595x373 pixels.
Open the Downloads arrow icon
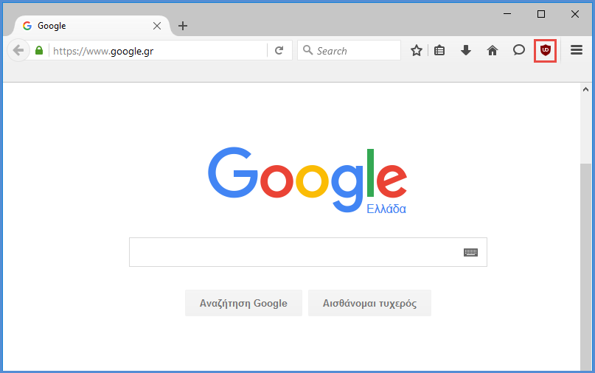click(465, 50)
